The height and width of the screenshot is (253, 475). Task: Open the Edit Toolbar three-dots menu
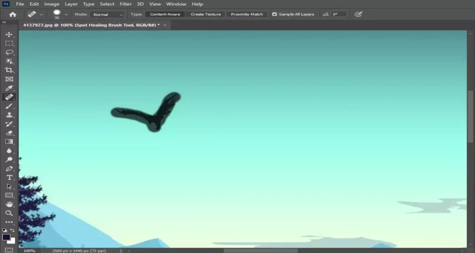tap(9, 222)
